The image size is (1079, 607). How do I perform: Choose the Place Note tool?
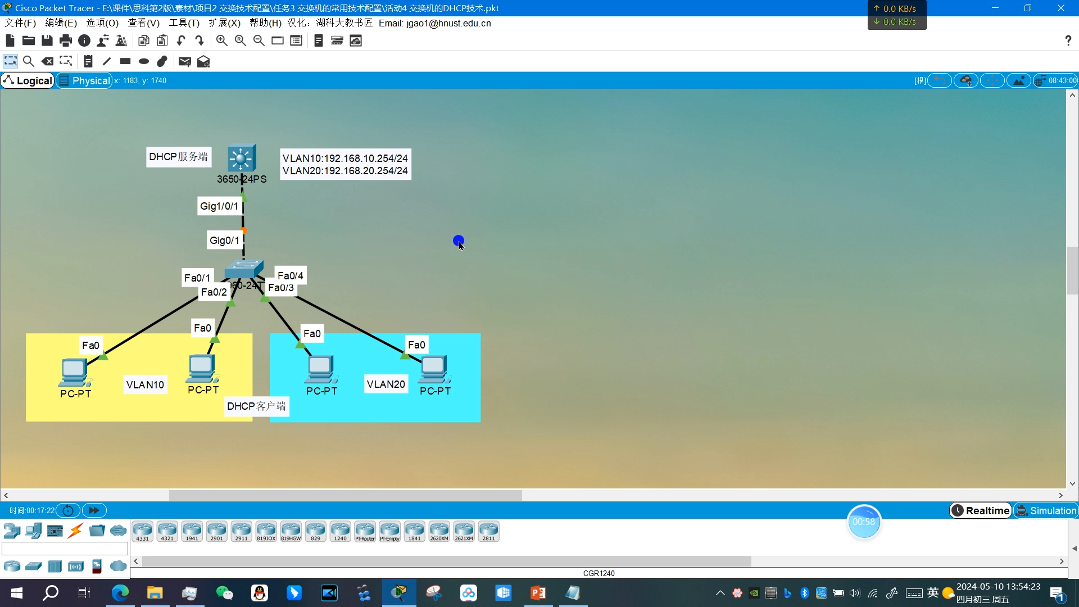[88, 61]
